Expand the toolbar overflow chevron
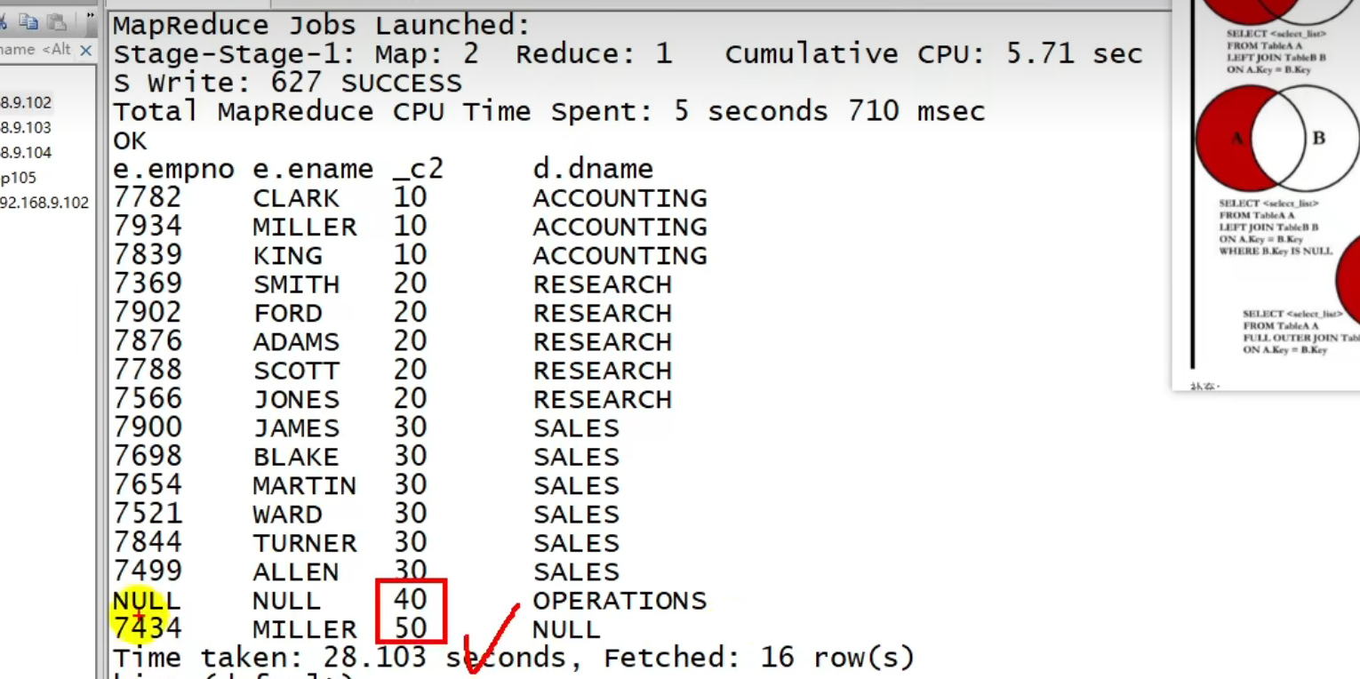Screen dimensions: 1360x679 point(90,17)
